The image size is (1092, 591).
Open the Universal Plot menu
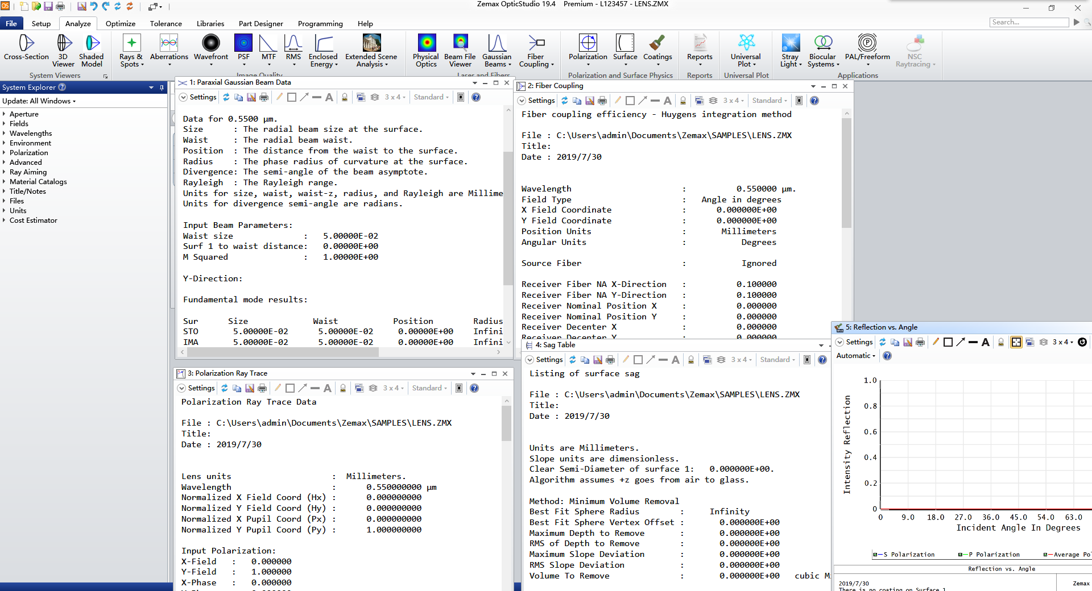point(746,51)
